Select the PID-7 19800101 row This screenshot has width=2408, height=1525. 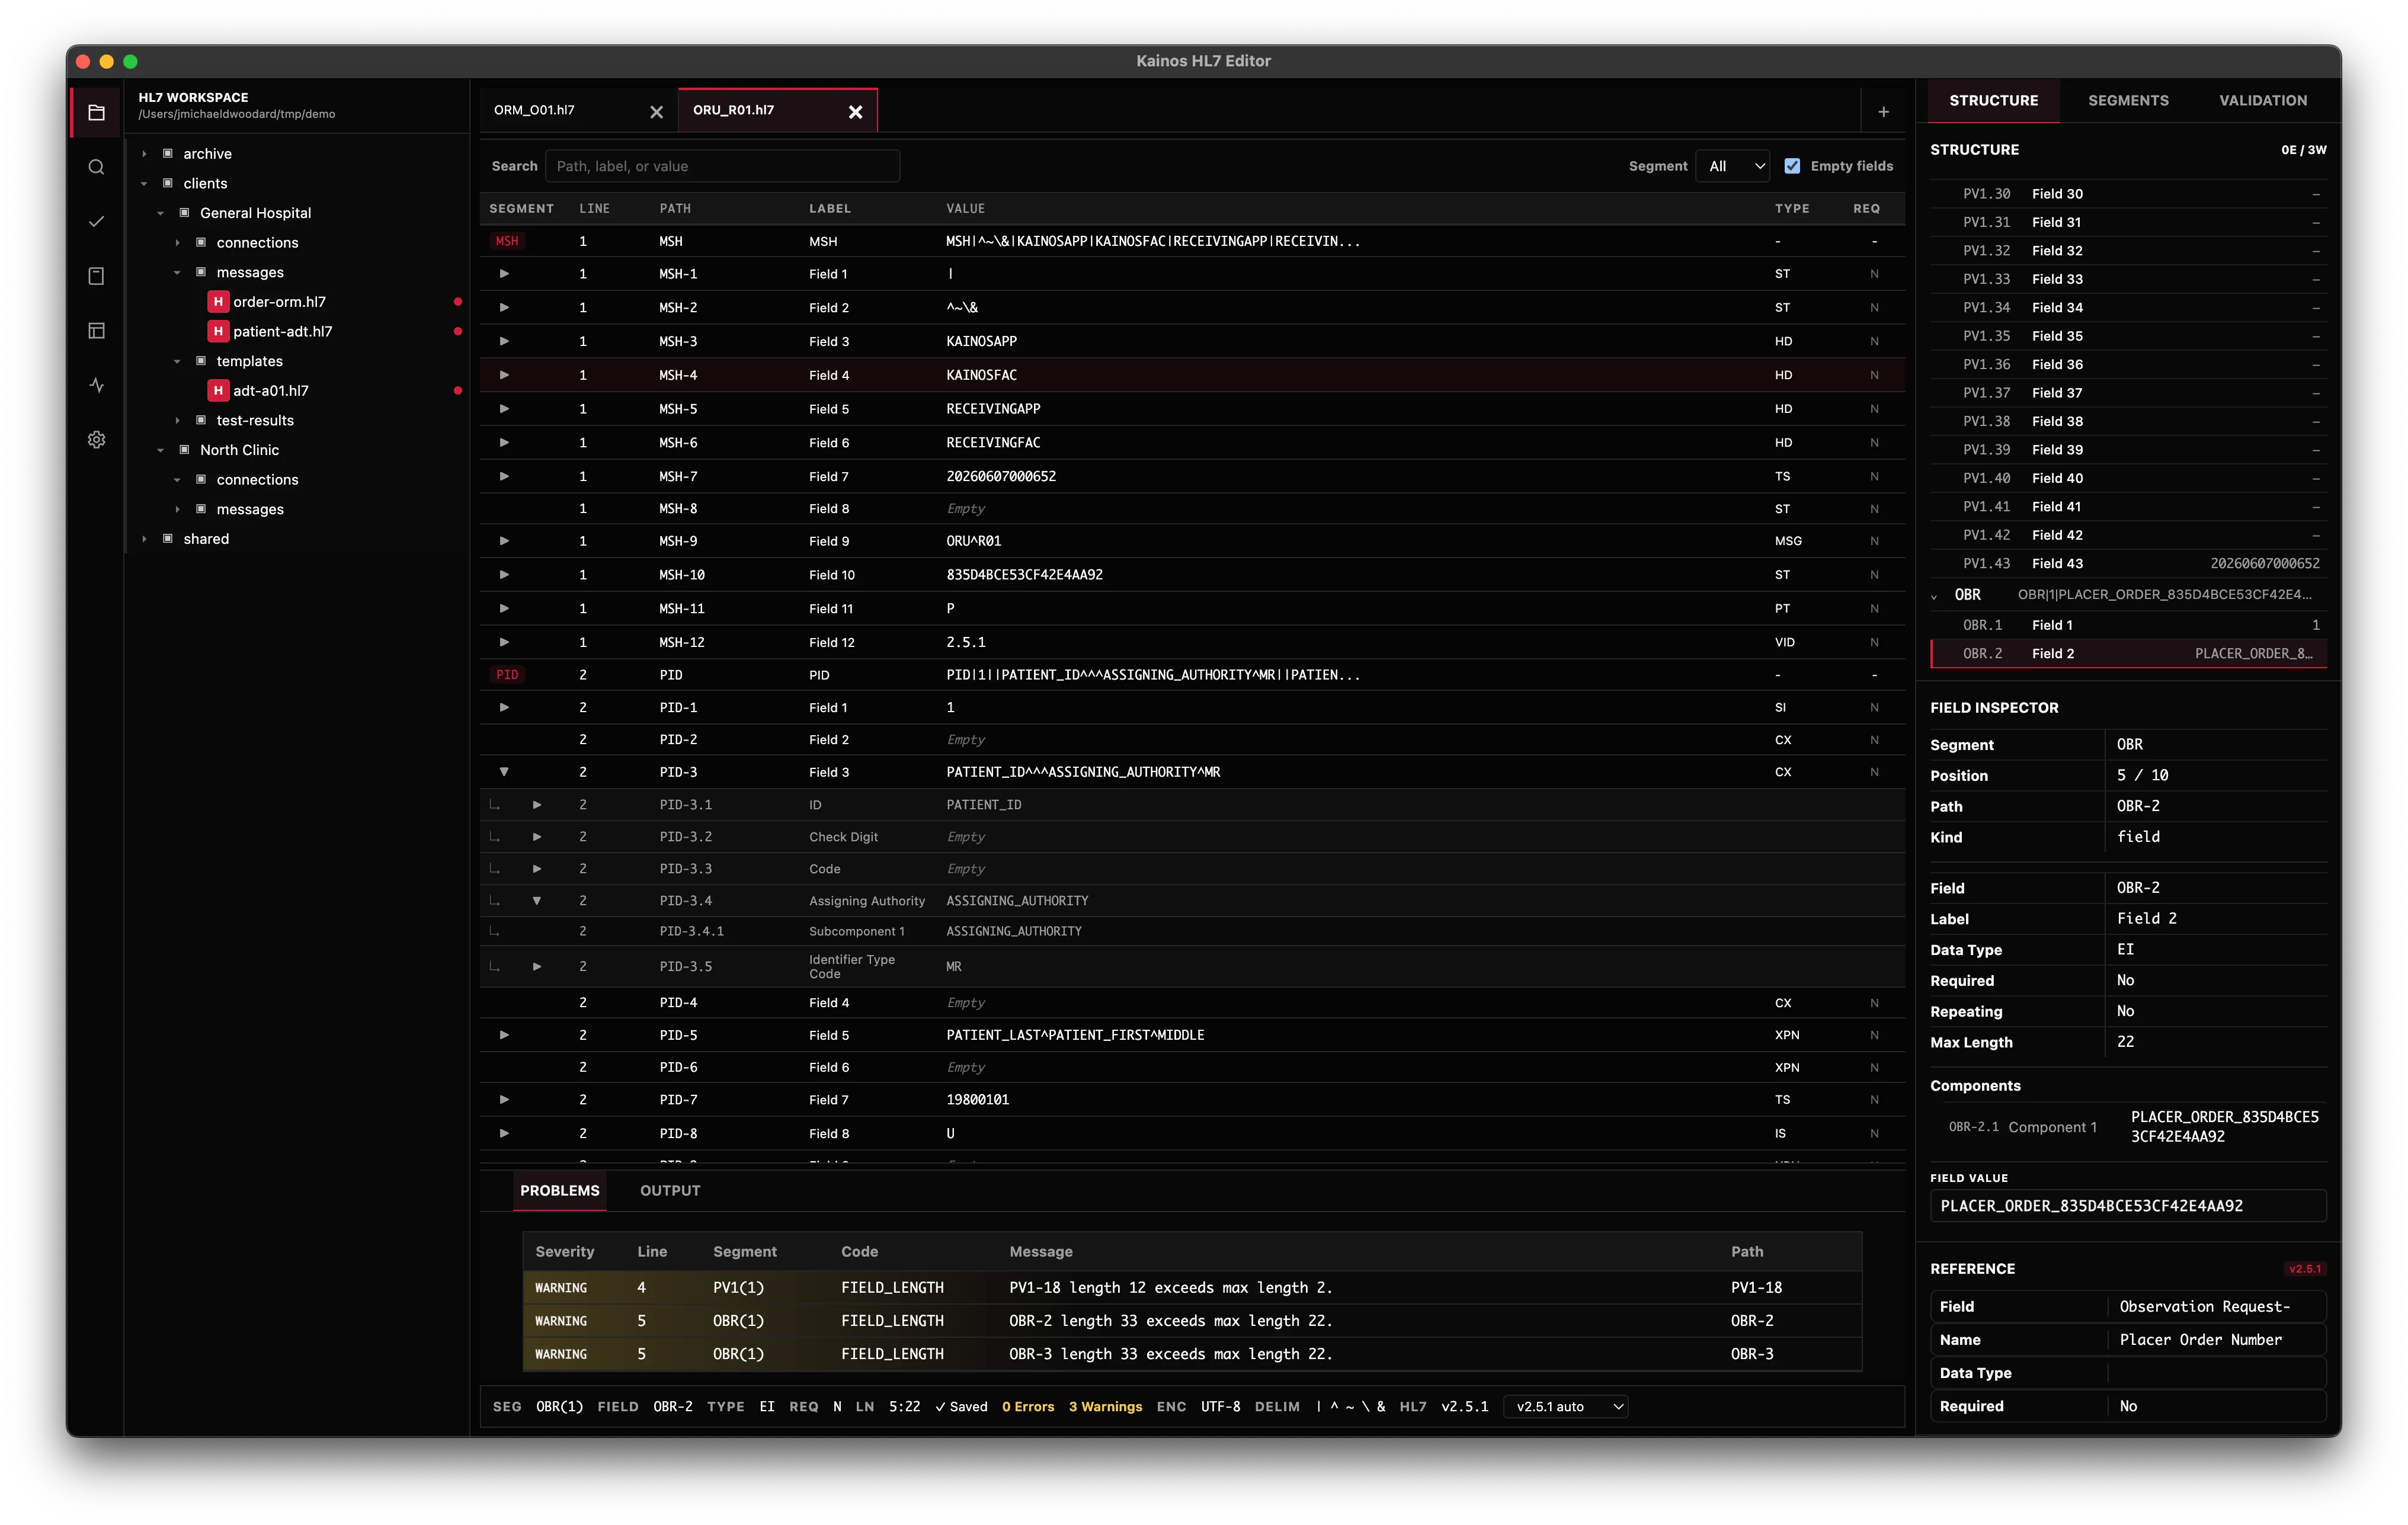(x=1192, y=1100)
